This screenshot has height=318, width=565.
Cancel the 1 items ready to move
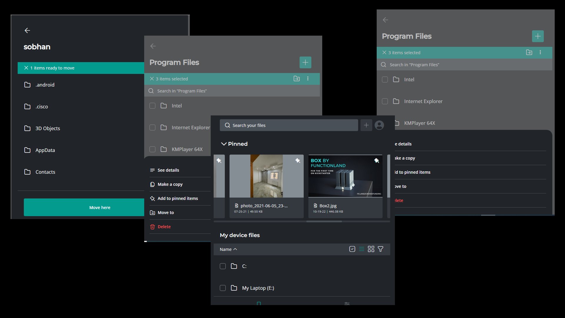26,68
